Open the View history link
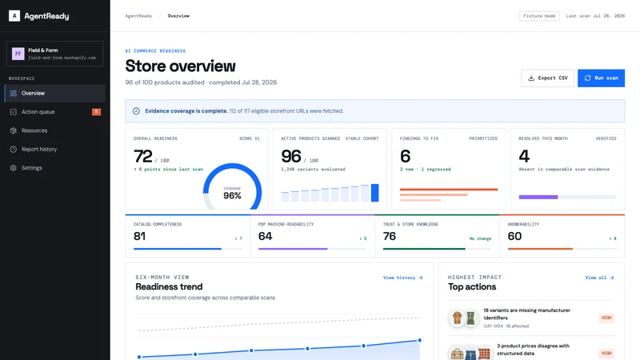 [403, 278]
